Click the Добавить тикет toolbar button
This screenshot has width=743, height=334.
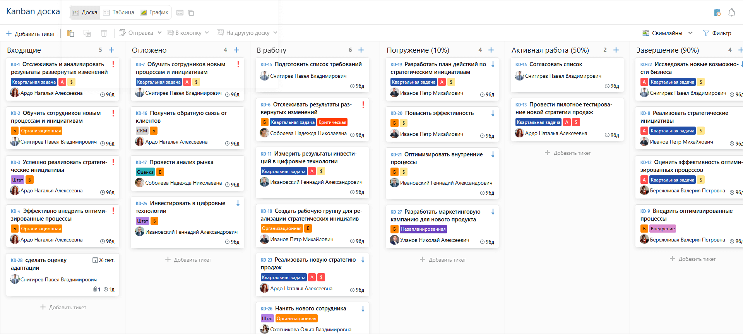[31, 34]
